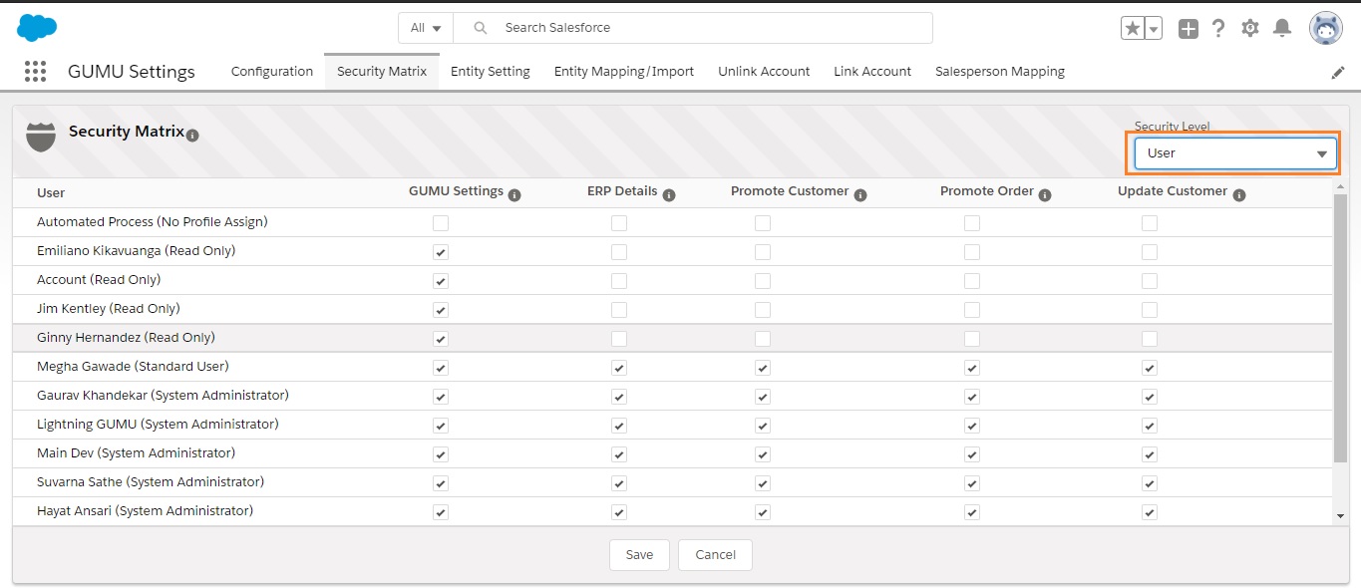The image size is (1361, 588).
Task: Uncheck Promote Order for Hayat Ansari
Action: pyautogui.click(x=972, y=512)
